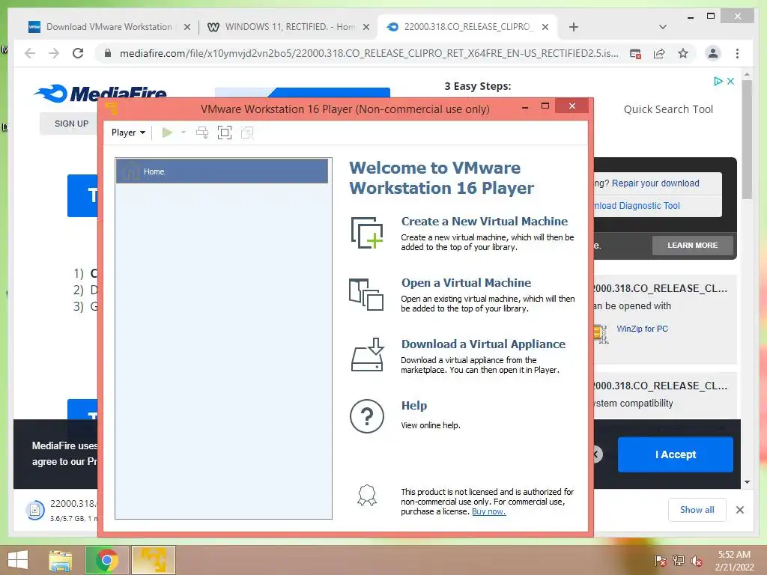Click I Accept cookie button
Screen dimensions: 767x575
tap(676, 454)
